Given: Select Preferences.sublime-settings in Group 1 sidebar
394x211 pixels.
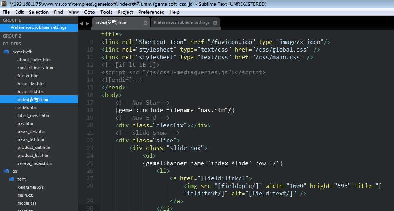Looking at the screenshot, I should 39,28.
